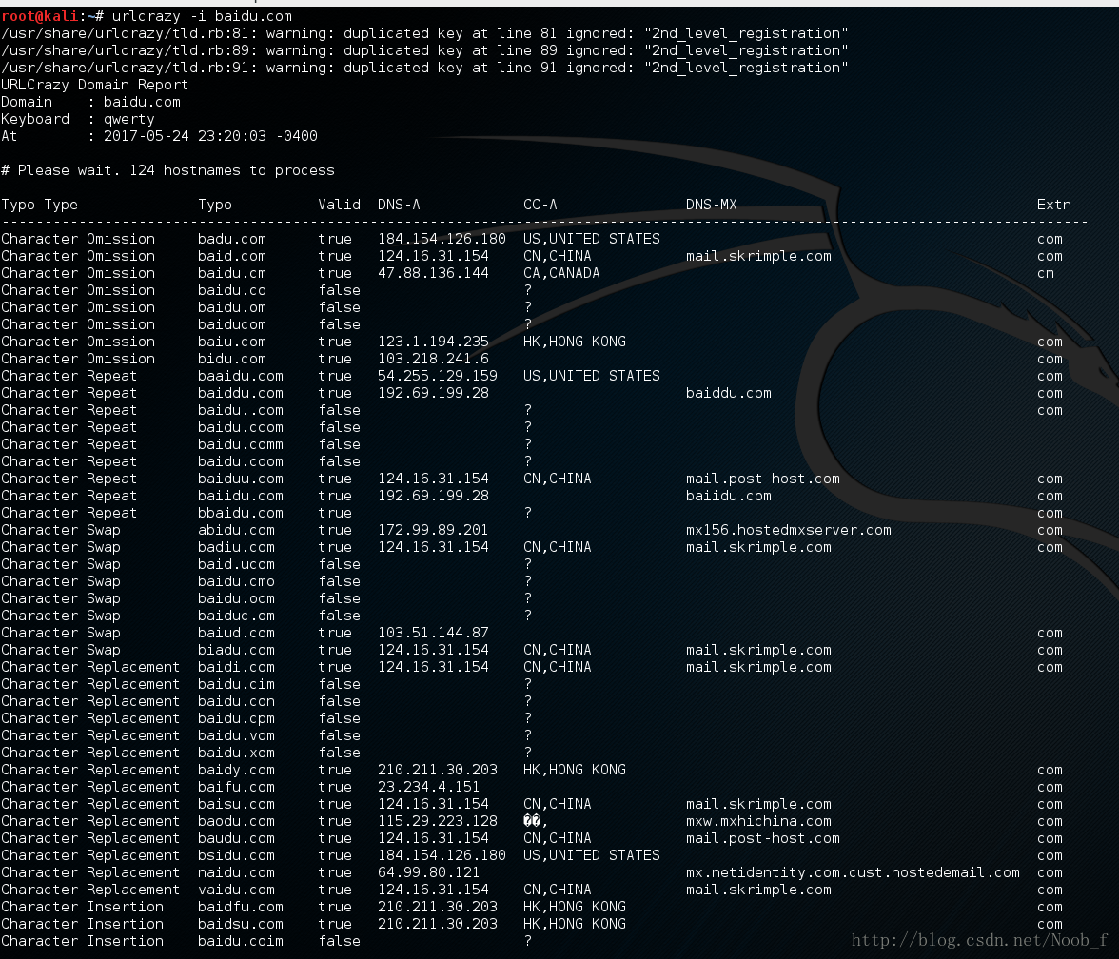The width and height of the screenshot is (1119, 959).
Task: Click the typo 'baidu.coom'
Action: tap(241, 460)
